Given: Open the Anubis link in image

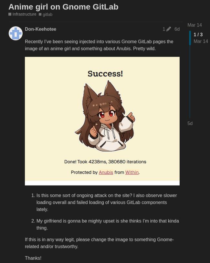Looking at the screenshot, I should coord(106,172).
